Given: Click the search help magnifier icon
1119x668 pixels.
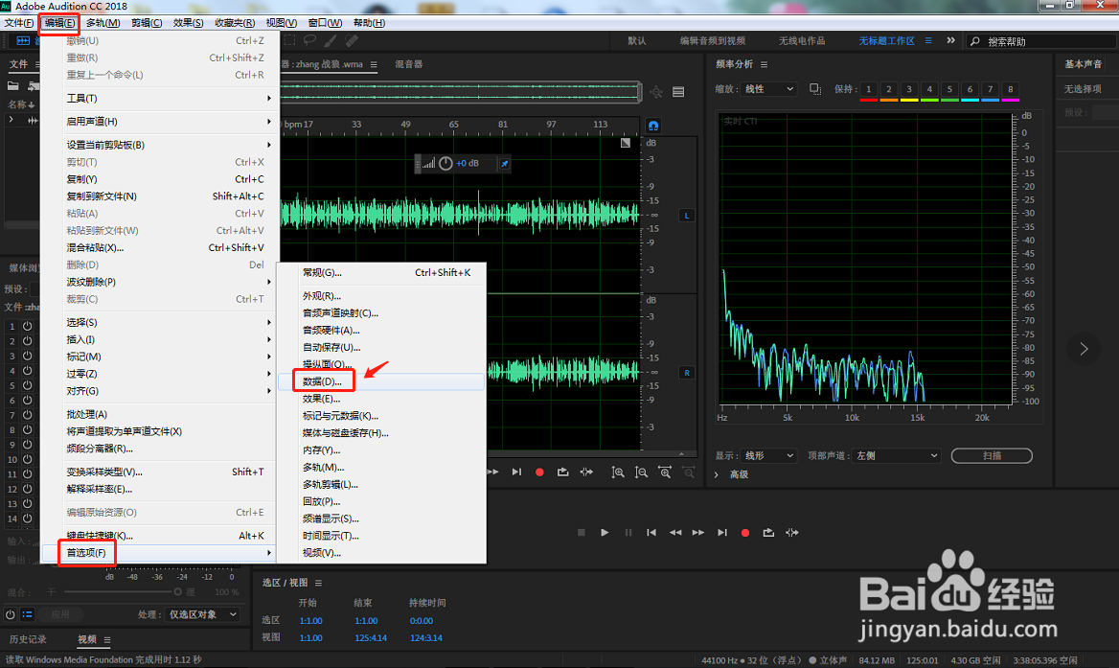Looking at the screenshot, I should [975, 41].
